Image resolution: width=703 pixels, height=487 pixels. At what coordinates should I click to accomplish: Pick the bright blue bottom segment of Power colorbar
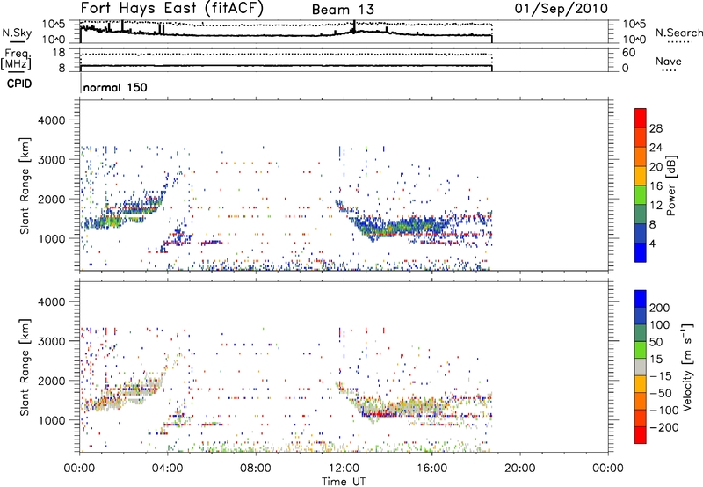(x=641, y=252)
